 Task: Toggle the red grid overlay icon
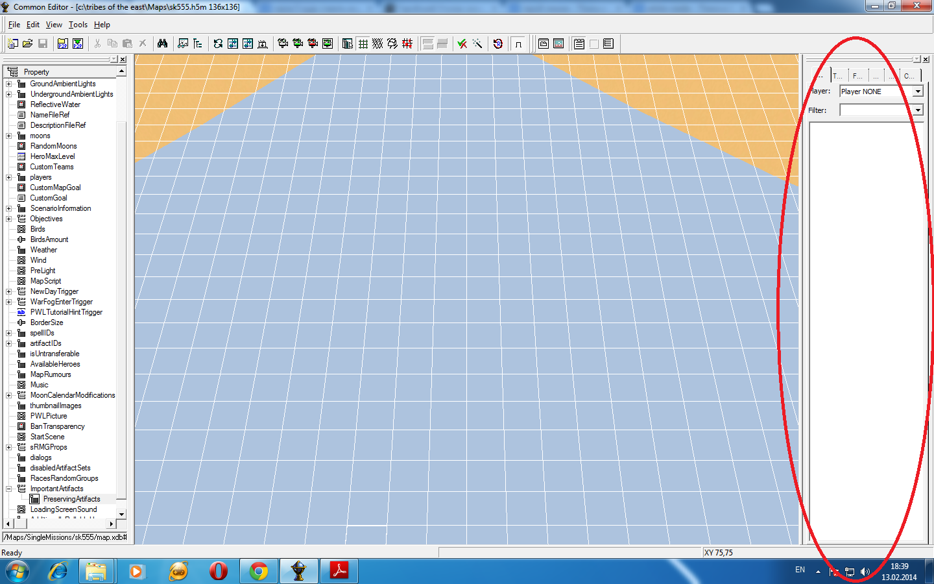407,43
